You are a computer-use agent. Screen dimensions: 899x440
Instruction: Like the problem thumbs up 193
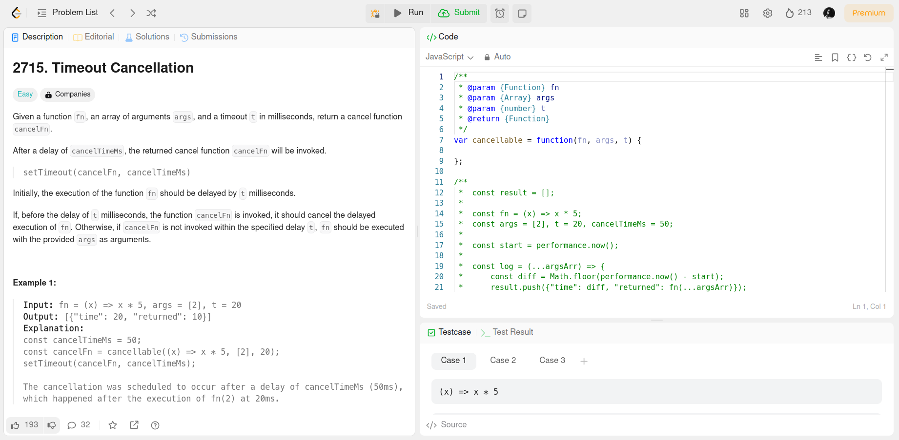coord(25,425)
